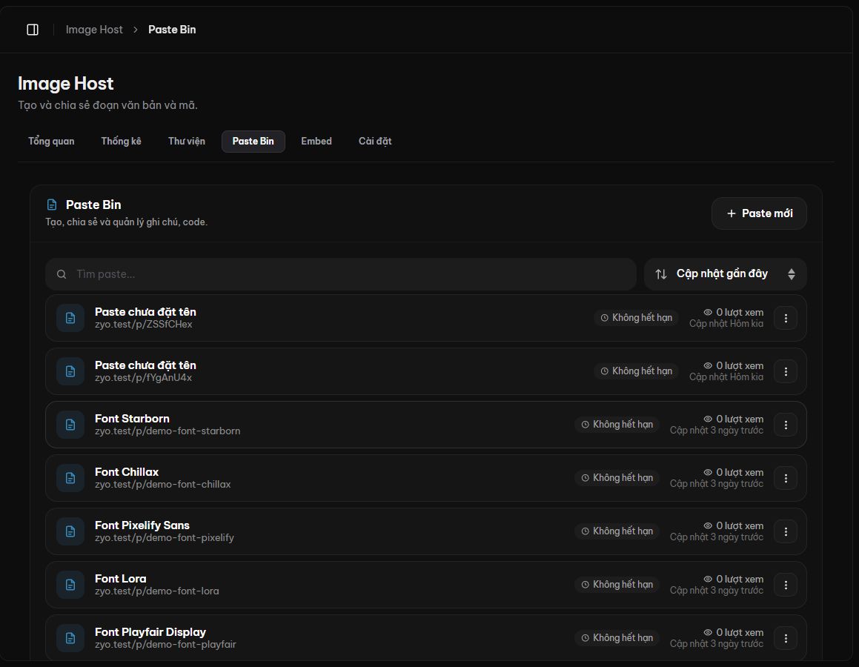Image resolution: width=859 pixels, height=667 pixels.
Task: Click URL zyo.test/p/ZSSfCHex
Action: click(144, 324)
